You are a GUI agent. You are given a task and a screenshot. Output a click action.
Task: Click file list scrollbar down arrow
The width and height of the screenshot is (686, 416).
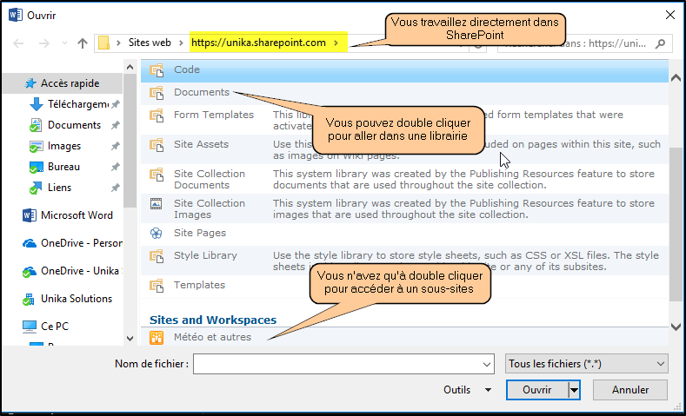click(x=676, y=327)
